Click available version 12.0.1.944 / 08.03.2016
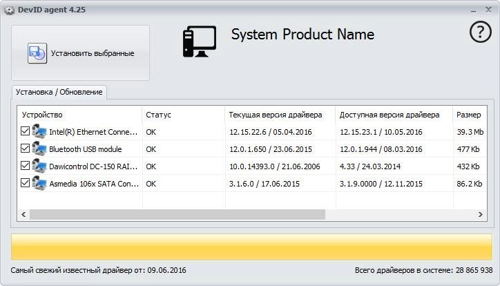Screen dimensions: 500x286 coord(381,149)
